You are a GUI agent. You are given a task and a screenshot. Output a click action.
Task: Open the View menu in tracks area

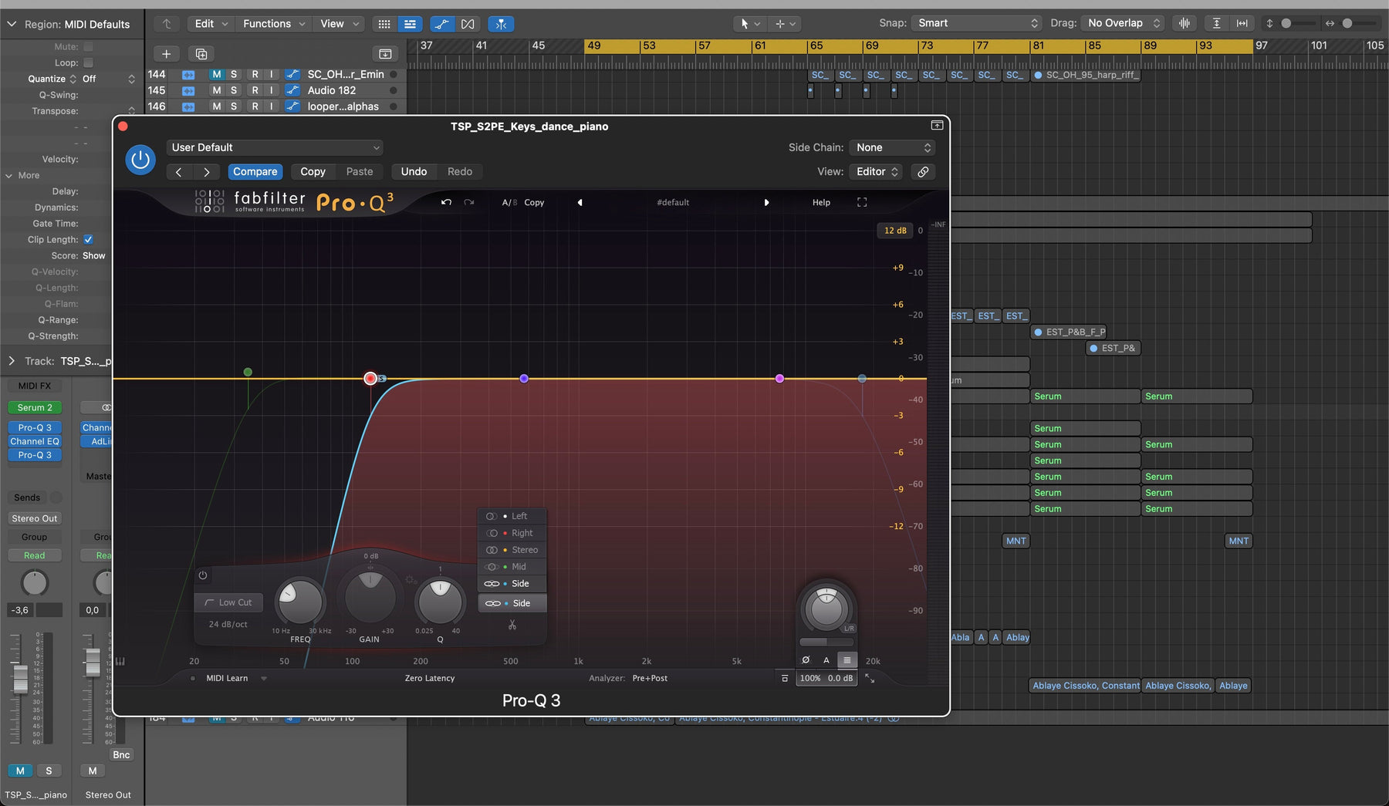[340, 24]
